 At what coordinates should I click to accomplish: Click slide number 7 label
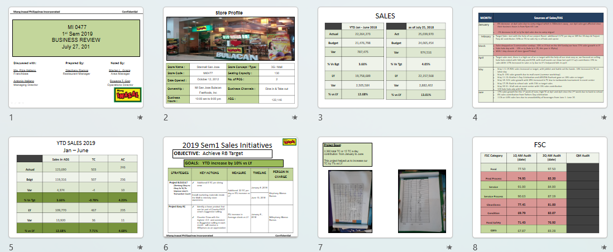point(320,247)
